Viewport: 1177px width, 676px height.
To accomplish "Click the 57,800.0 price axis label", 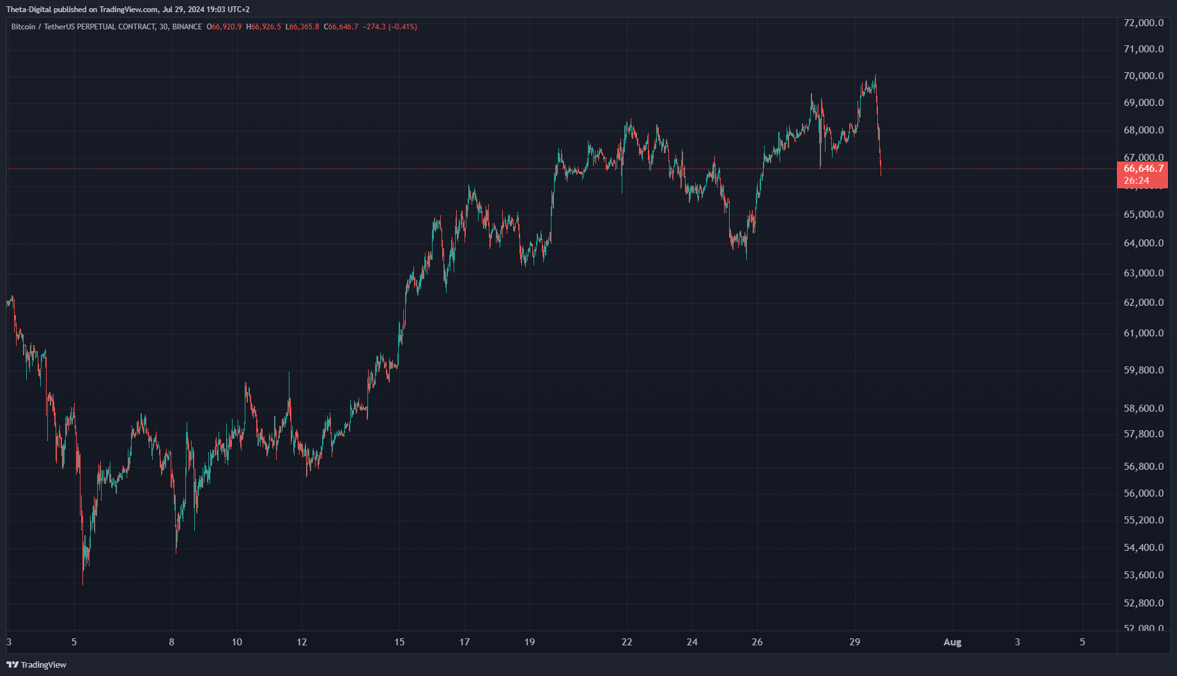I will (x=1144, y=434).
